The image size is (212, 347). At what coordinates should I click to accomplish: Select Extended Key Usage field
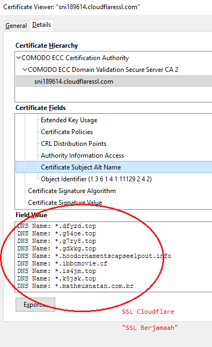pyautogui.click(x=69, y=120)
